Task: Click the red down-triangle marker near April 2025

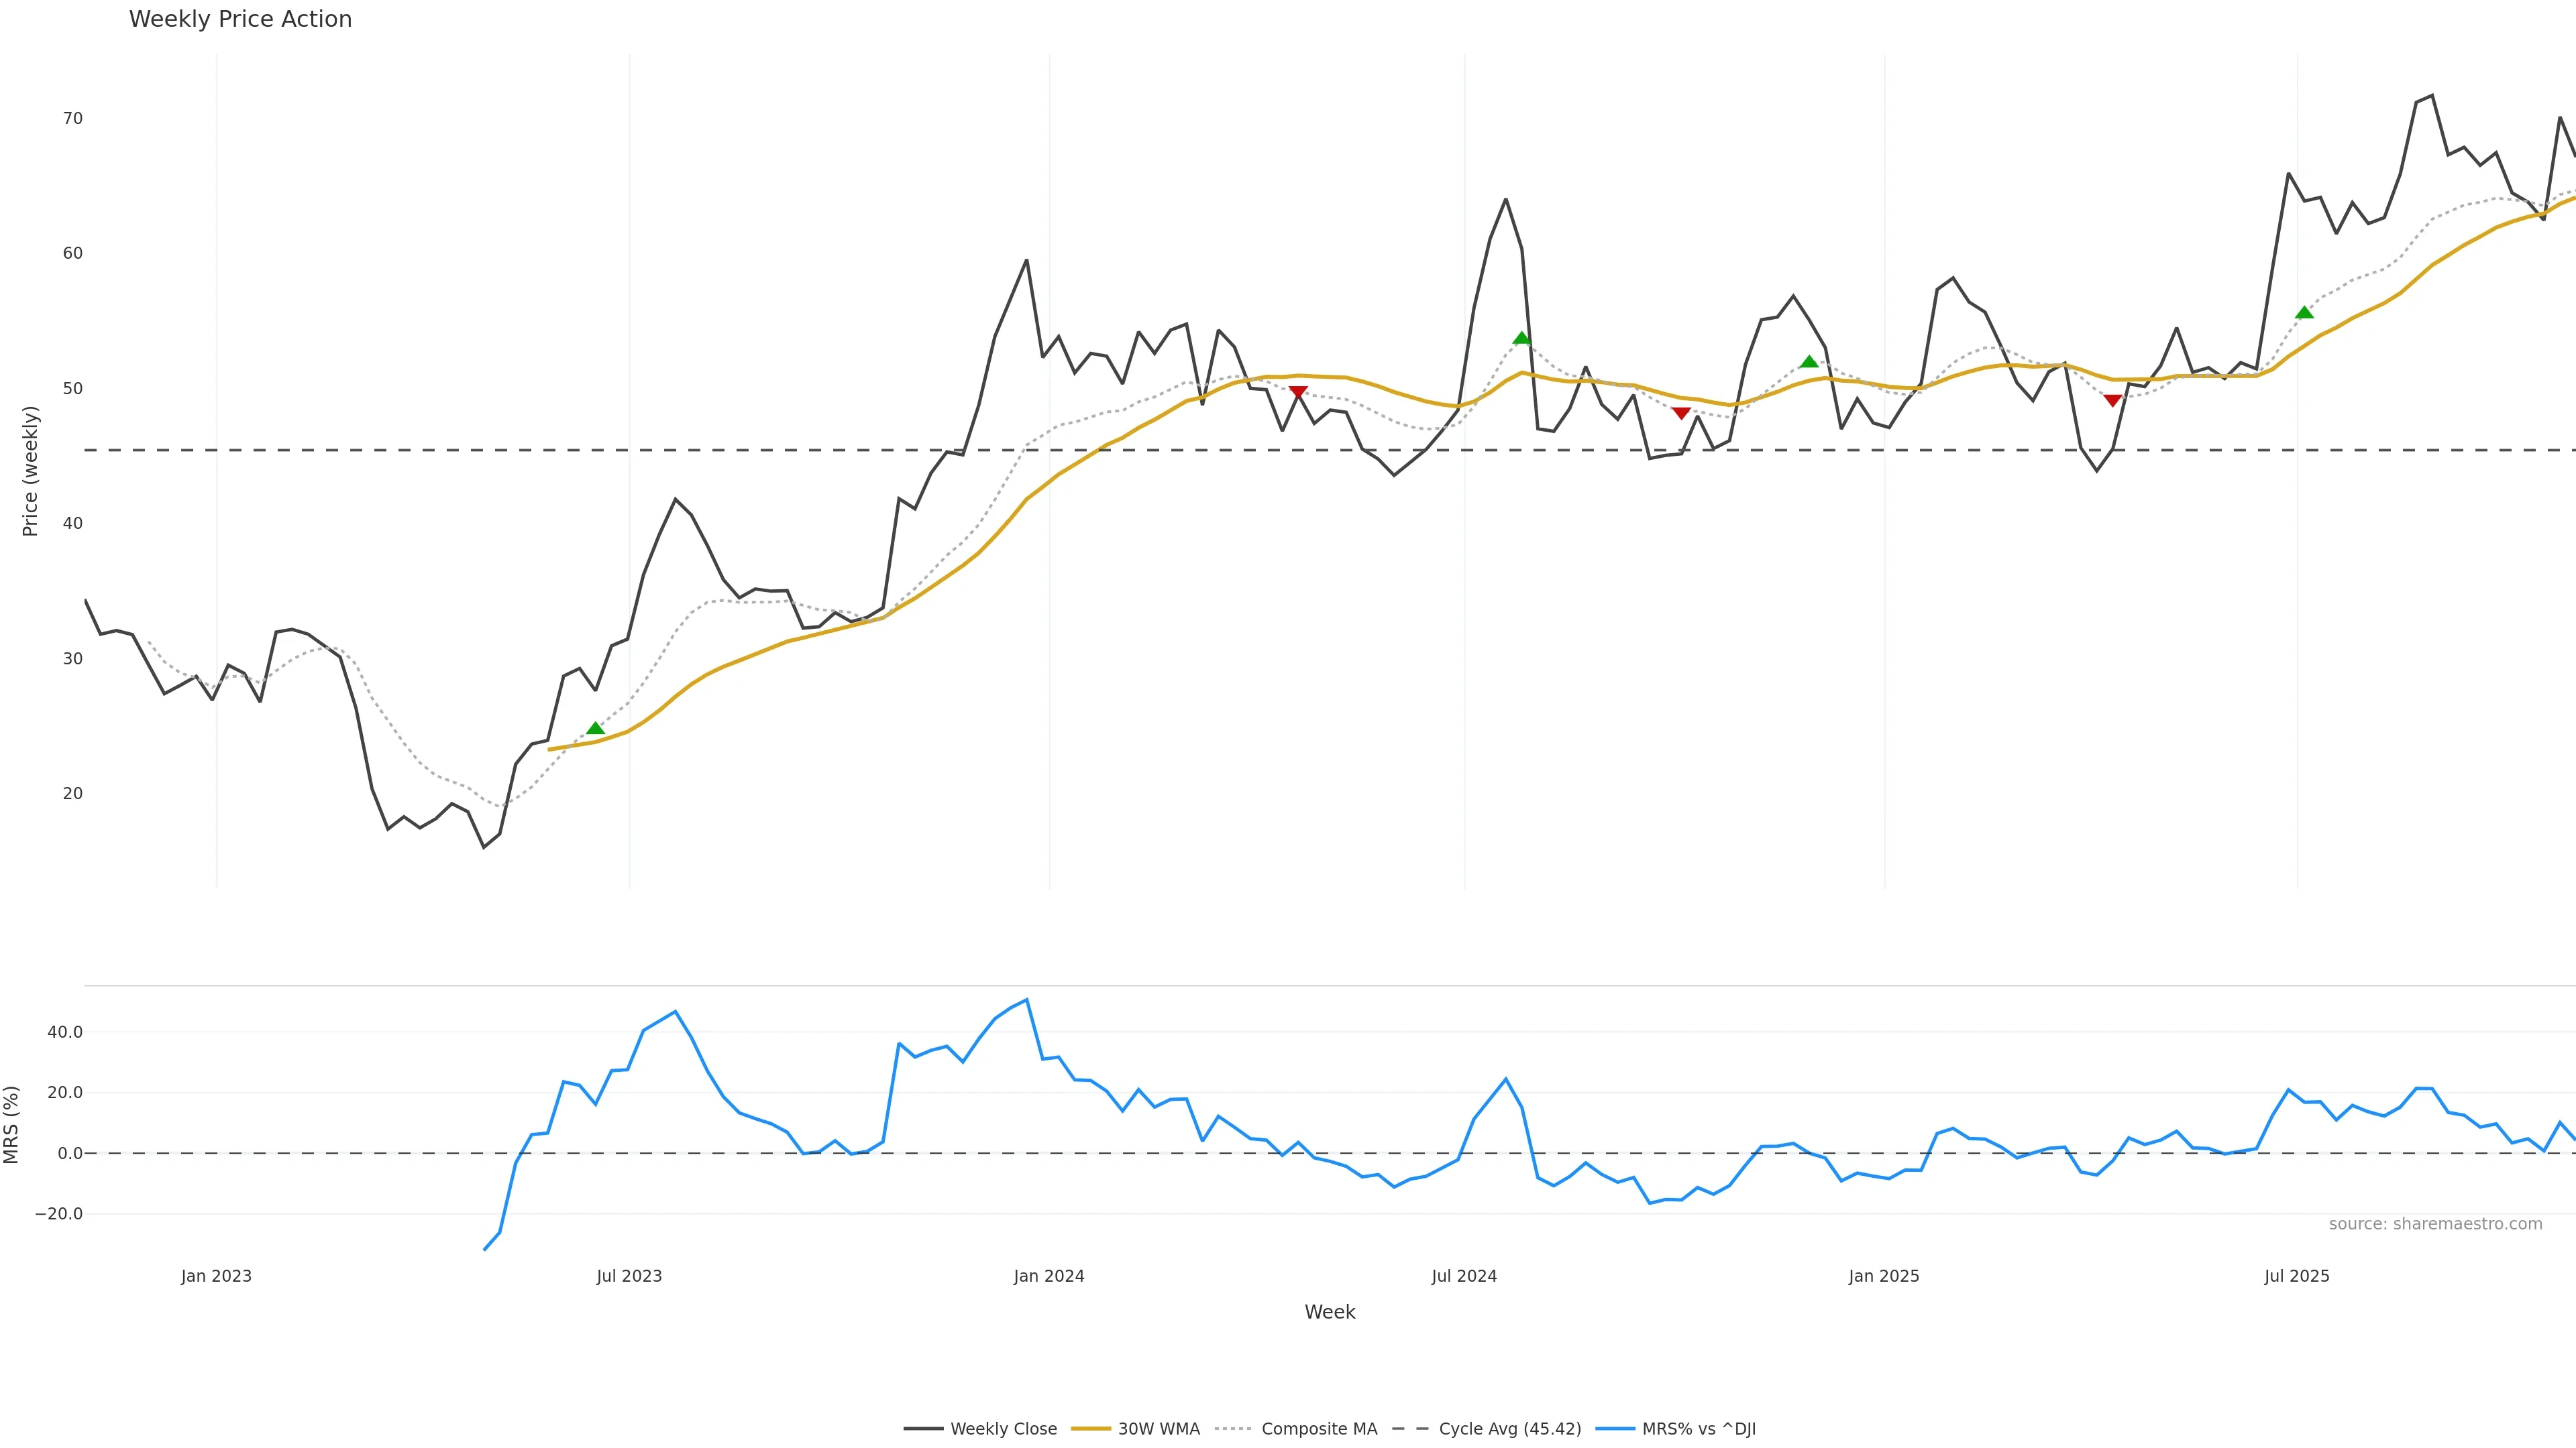Action: click(2112, 401)
